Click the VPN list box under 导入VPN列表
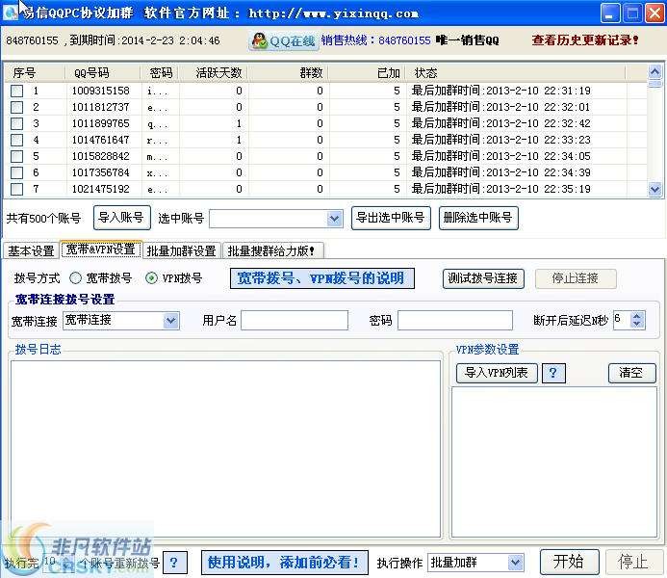 tap(554, 462)
